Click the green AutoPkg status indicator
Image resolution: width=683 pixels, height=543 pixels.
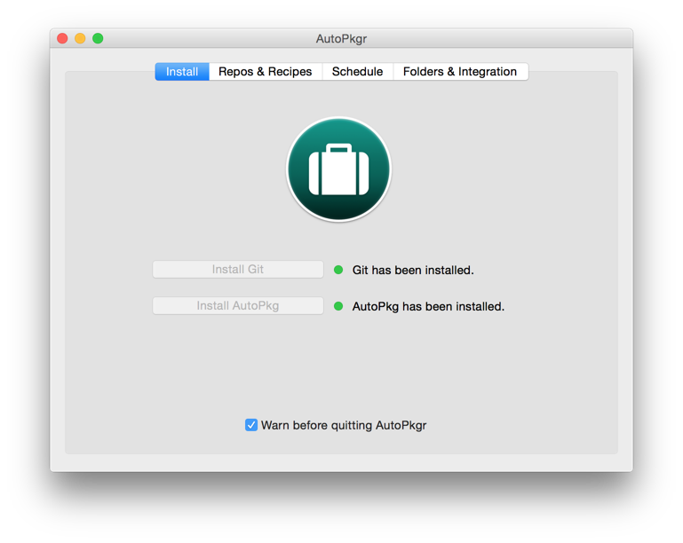coord(338,306)
